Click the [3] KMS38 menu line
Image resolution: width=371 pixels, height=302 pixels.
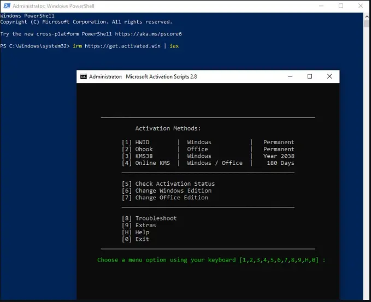208,156
